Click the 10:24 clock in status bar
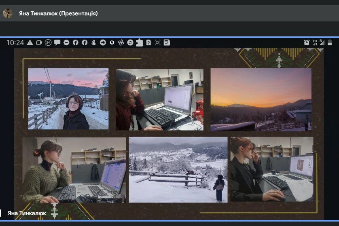The width and height of the screenshot is (339, 226). pyautogui.click(x=15, y=42)
